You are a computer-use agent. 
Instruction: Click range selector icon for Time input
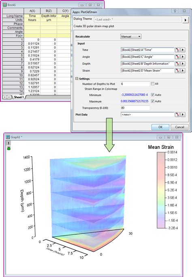(x=177, y=50)
